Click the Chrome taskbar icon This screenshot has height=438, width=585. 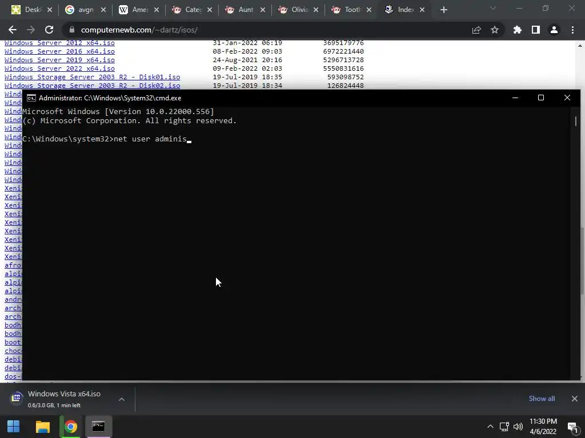(70, 427)
